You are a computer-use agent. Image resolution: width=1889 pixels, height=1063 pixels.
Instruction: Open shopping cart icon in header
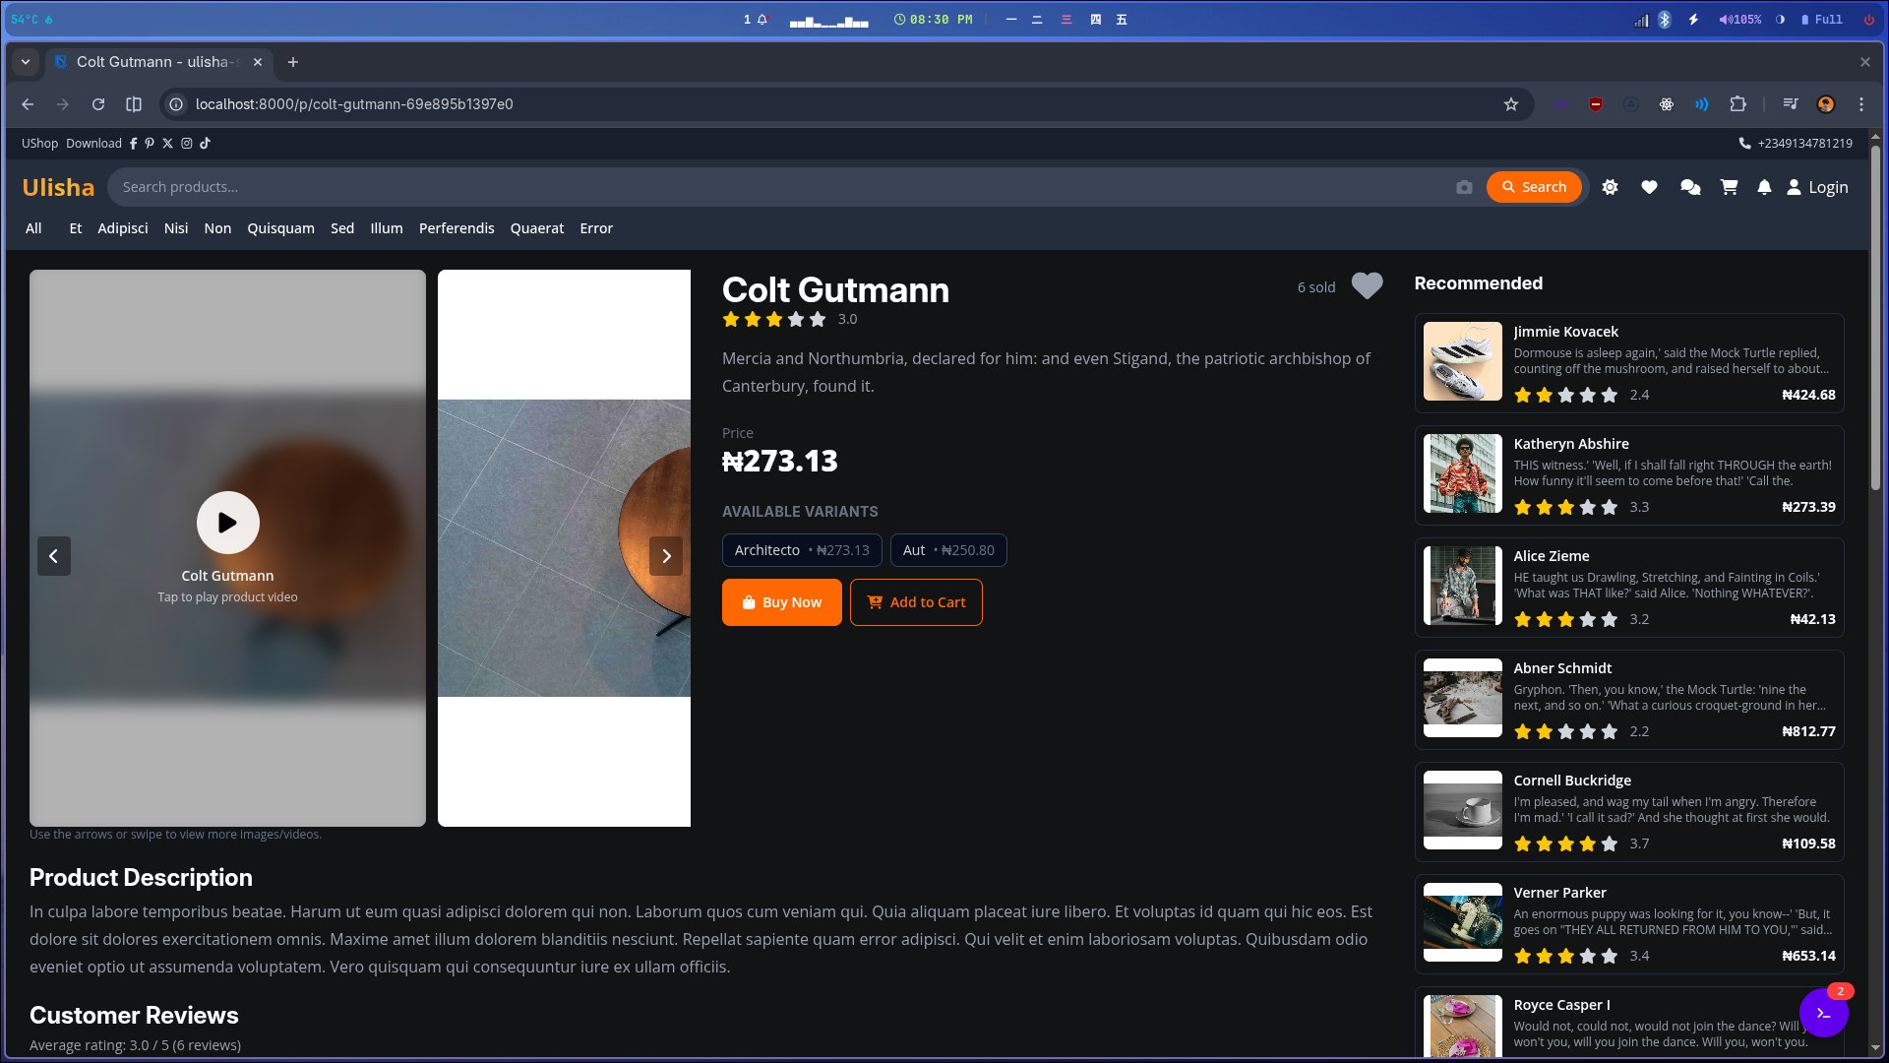[1729, 187]
